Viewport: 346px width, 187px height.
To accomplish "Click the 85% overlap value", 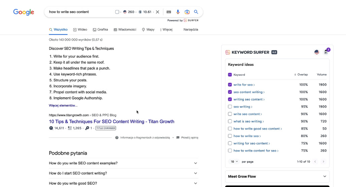I will click(304, 128).
